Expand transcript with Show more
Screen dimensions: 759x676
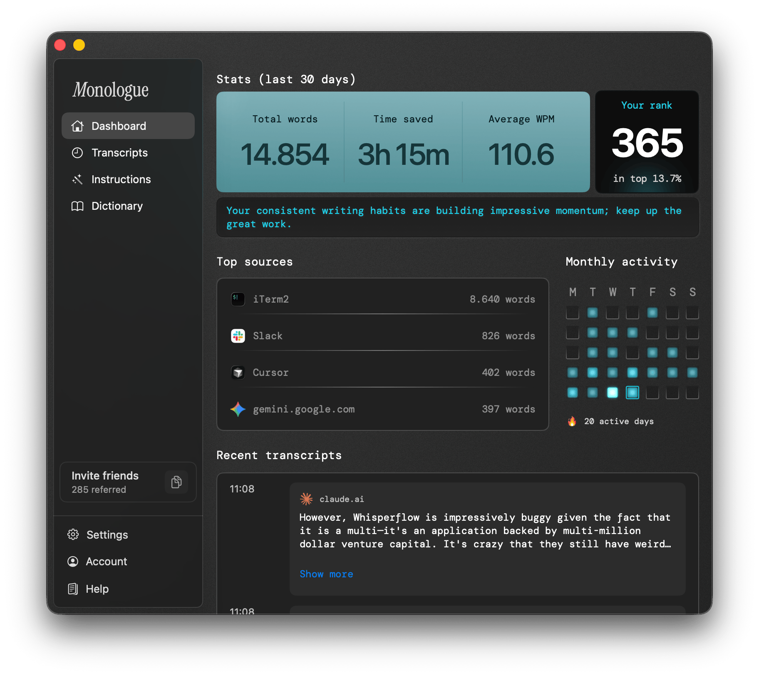pyautogui.click(x=326, y=574)
